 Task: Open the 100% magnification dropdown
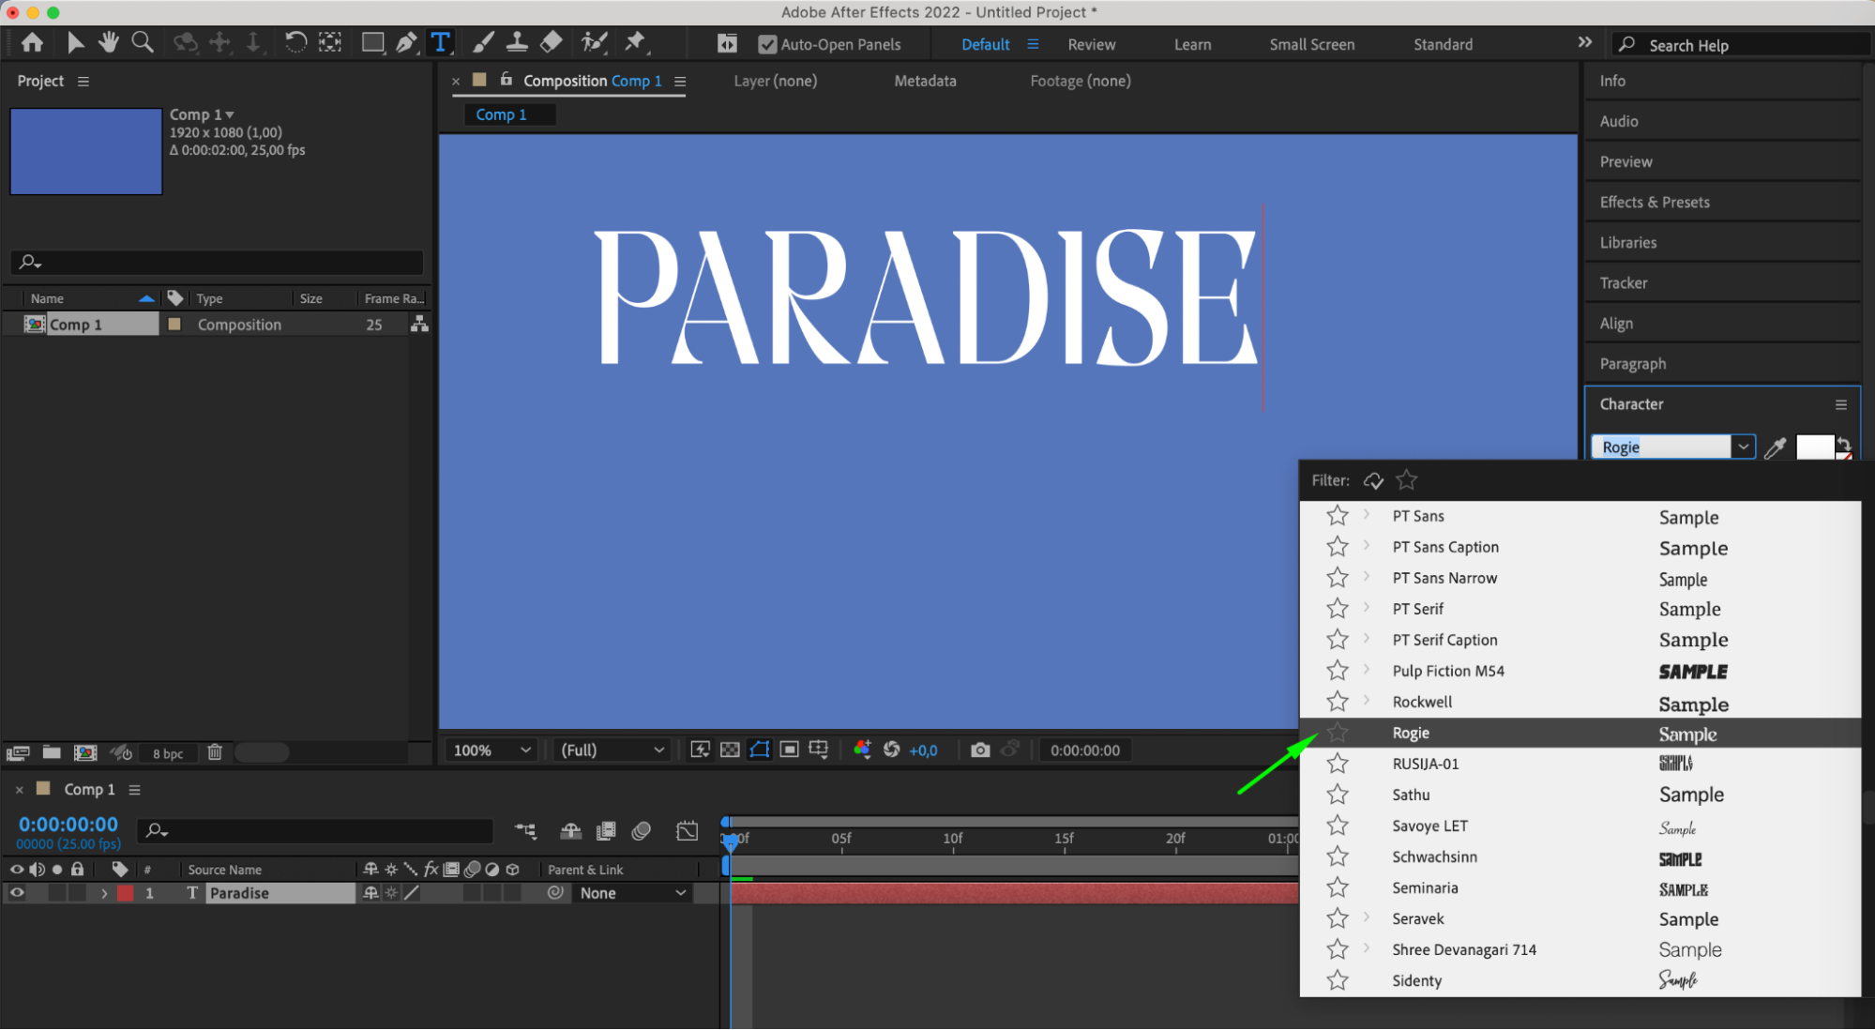point(491,750)
